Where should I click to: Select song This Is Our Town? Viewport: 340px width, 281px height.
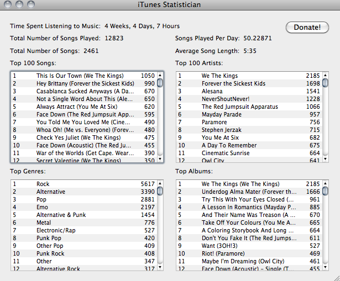pos(84,76)
